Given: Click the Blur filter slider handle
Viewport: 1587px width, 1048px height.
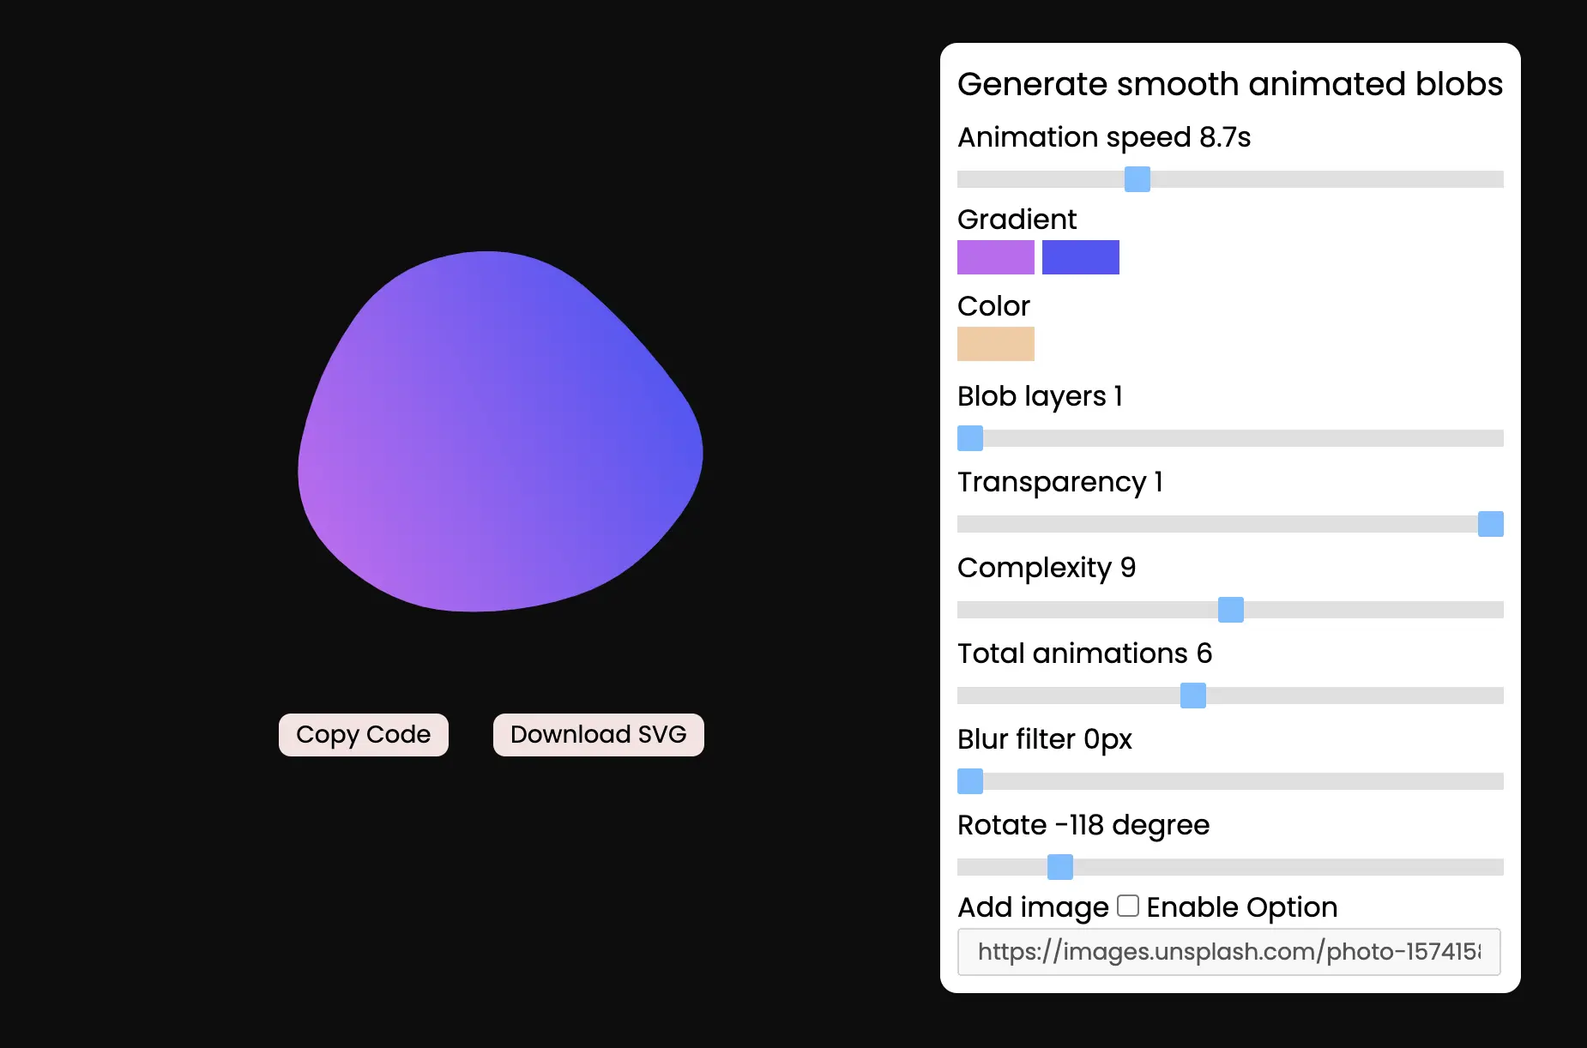Looking at the screenshot, I should (970, 781).
